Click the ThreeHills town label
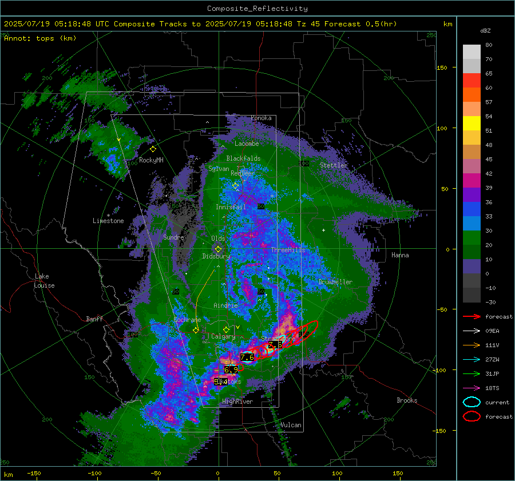 click(x=288, y=250)
